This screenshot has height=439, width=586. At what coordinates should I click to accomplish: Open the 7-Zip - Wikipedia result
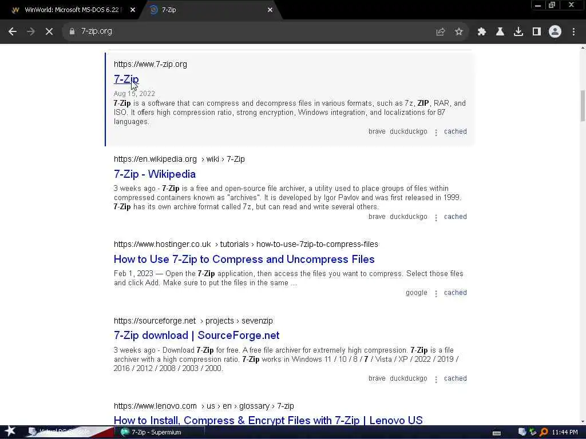(155, 174)
